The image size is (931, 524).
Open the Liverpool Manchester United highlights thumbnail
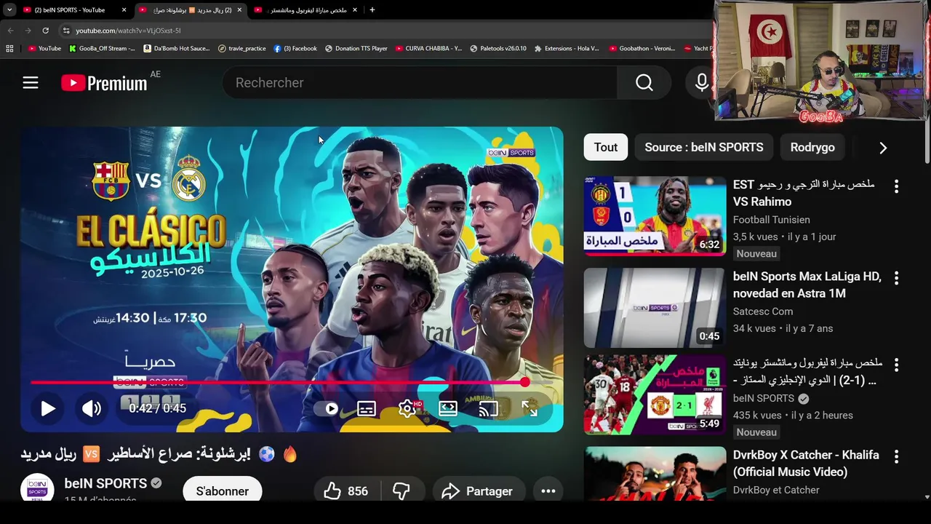(655, 394)
